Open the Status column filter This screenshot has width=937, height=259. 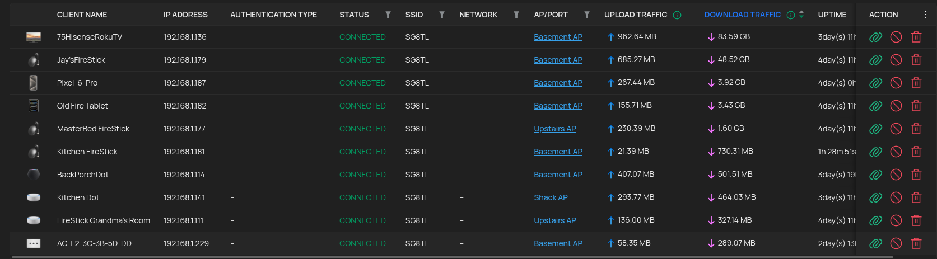pyautogui.click(x=388, y=15)
